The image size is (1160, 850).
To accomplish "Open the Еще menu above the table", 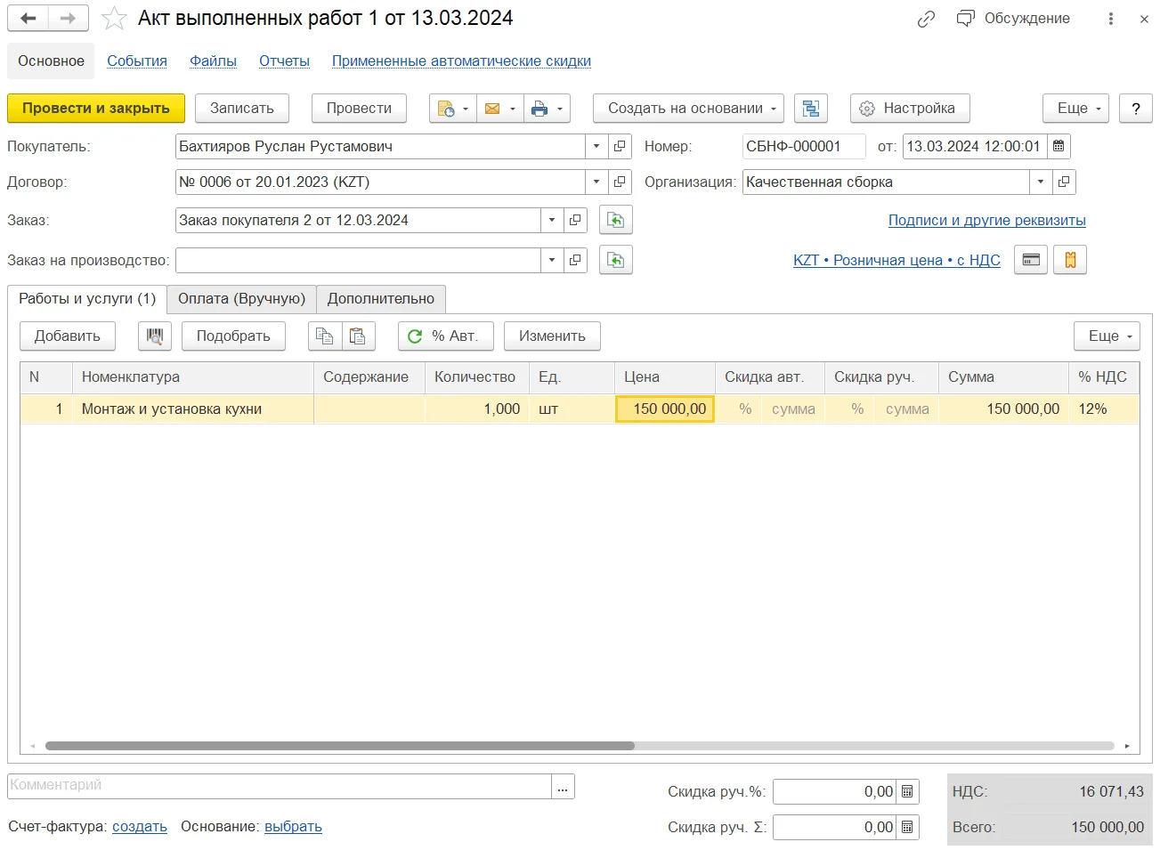I will (1107, 336).
